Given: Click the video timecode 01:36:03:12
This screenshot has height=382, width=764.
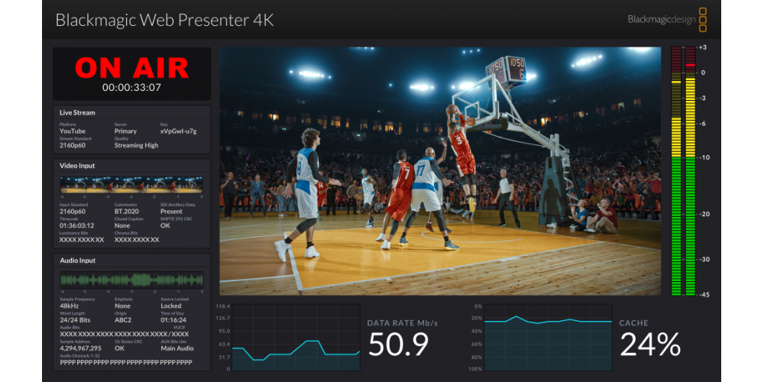Looking at the screenshot, I should click(77, 225).
